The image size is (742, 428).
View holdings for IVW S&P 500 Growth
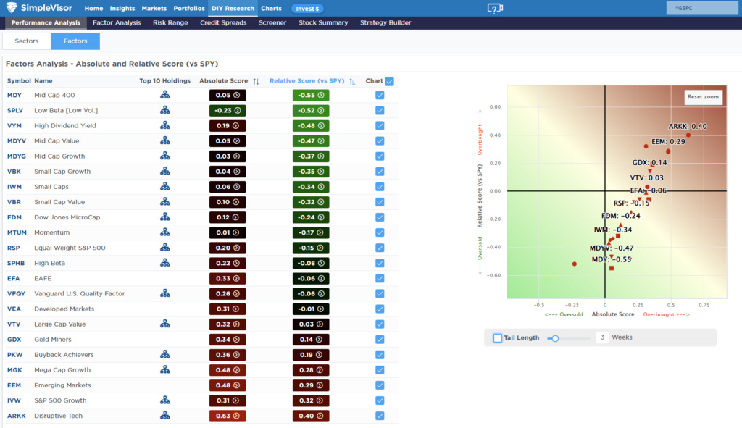164,400
